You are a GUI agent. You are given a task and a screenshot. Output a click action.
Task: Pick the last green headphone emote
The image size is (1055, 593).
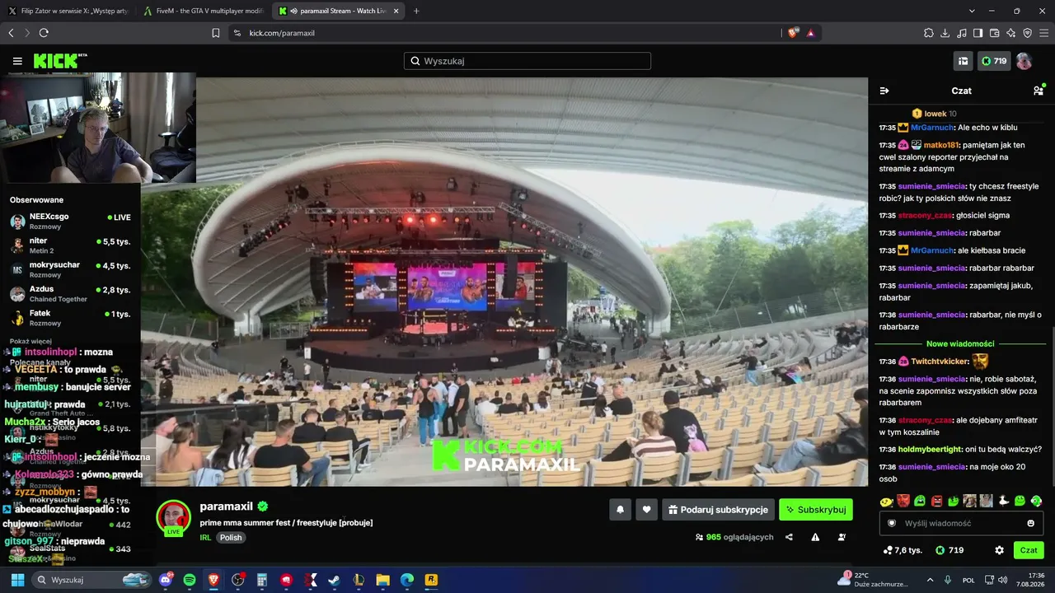pyautogui.click(x=1036, y=501)
